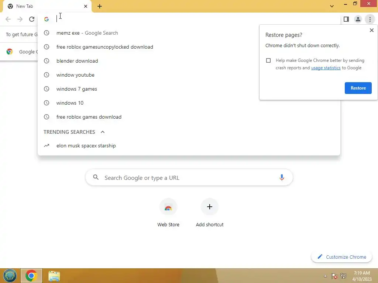
Task: Click the Google icon in address bar
Action: 47,19
